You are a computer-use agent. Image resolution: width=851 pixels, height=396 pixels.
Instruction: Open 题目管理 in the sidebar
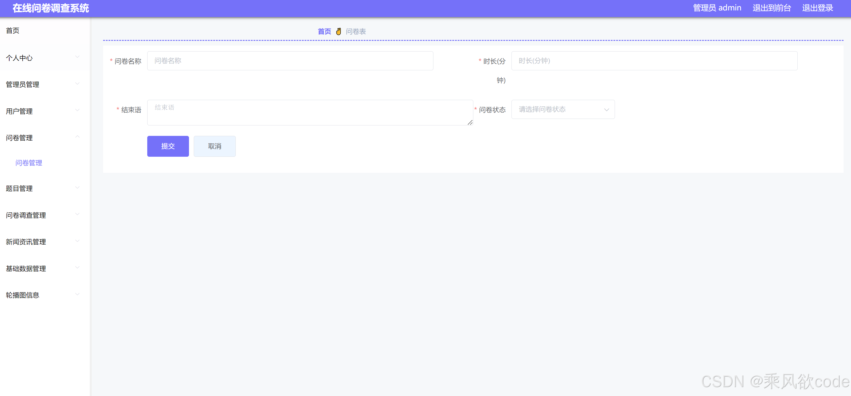coord(19,188)
